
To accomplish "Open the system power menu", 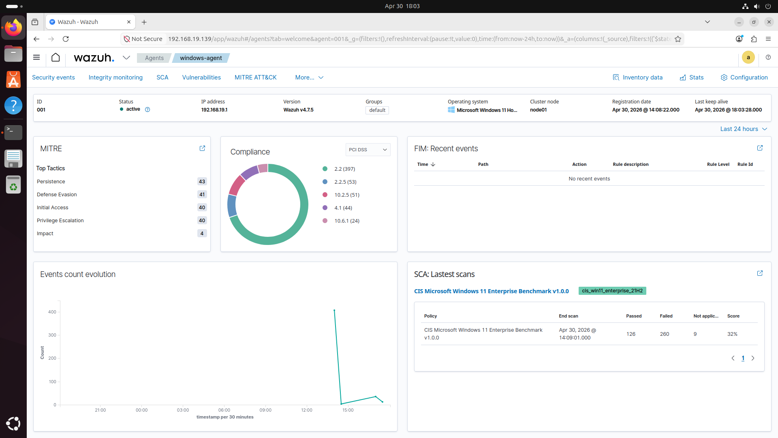I will [768, 6].
